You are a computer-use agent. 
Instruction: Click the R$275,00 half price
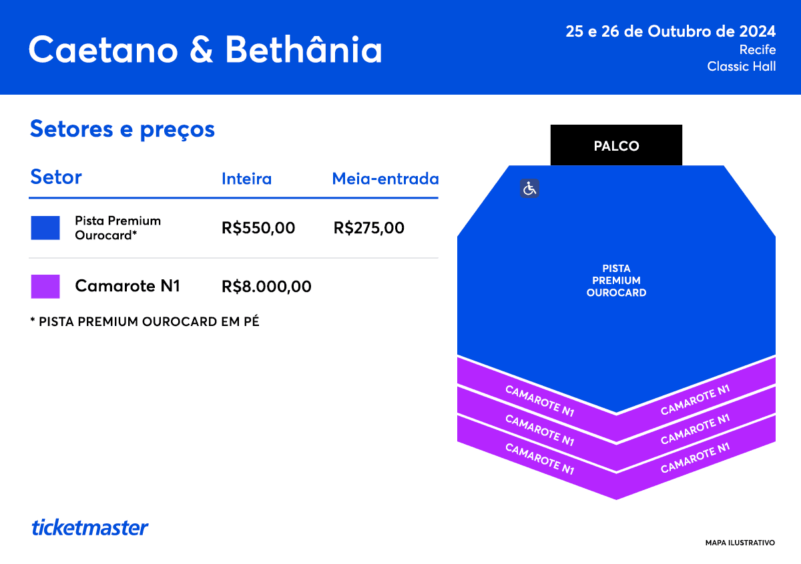point(368,228)
